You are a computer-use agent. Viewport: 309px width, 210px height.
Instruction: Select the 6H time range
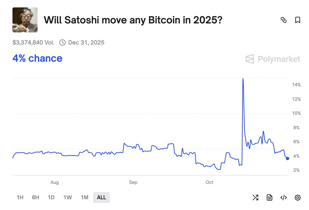tap(36, 197)
